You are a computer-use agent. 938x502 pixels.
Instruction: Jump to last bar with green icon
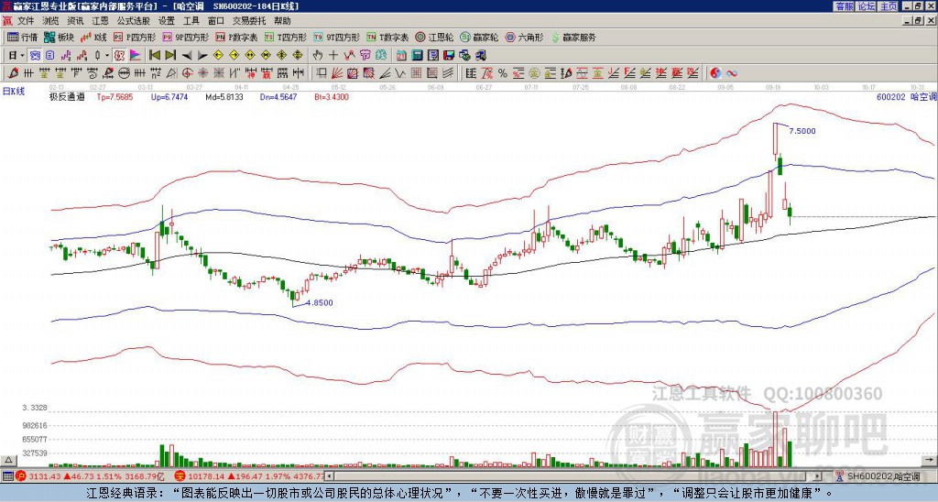click(170, 56)
